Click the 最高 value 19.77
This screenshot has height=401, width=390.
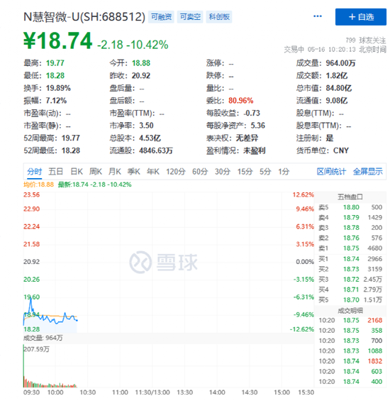coord(55,63)
